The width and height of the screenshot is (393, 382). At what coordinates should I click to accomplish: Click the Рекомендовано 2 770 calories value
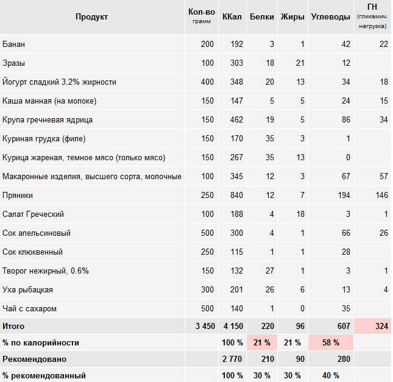point(232,359)
